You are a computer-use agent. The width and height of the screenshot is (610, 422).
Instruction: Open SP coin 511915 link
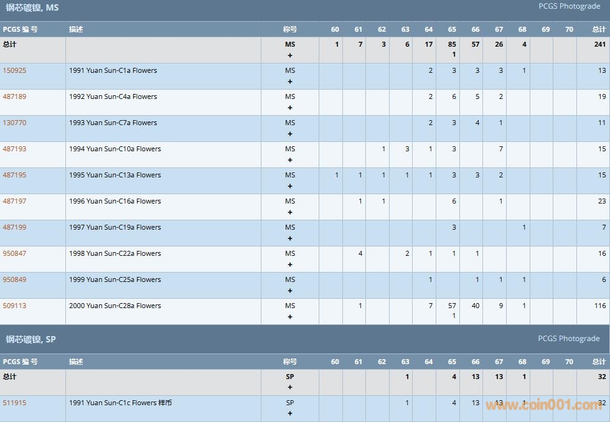click(x=14, y=403)
